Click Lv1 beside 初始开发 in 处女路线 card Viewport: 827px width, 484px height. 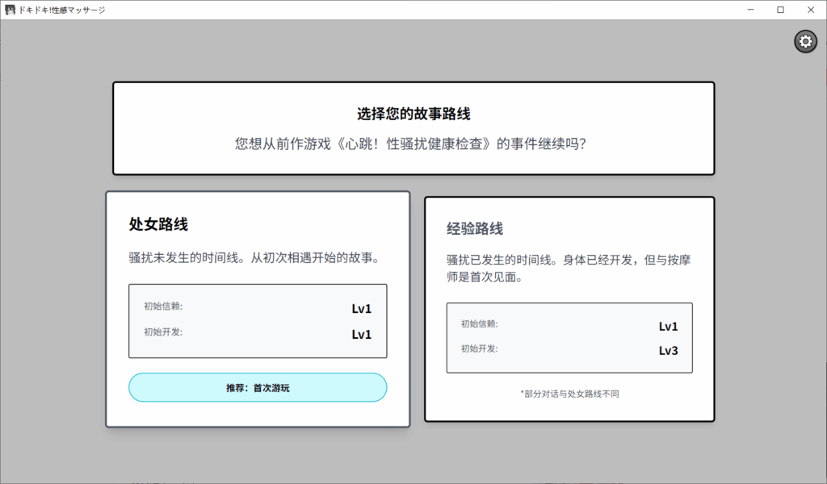point(362,335)
